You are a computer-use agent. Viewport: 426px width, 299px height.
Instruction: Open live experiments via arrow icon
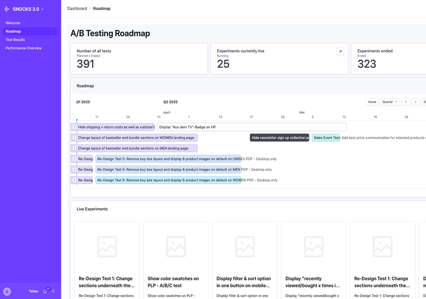pyautogui.click(x=340, y=52)
